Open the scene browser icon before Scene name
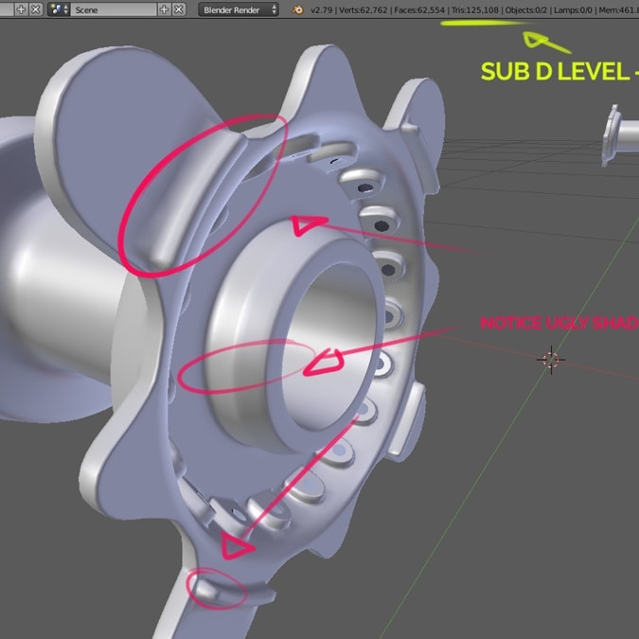 [59, 9]
